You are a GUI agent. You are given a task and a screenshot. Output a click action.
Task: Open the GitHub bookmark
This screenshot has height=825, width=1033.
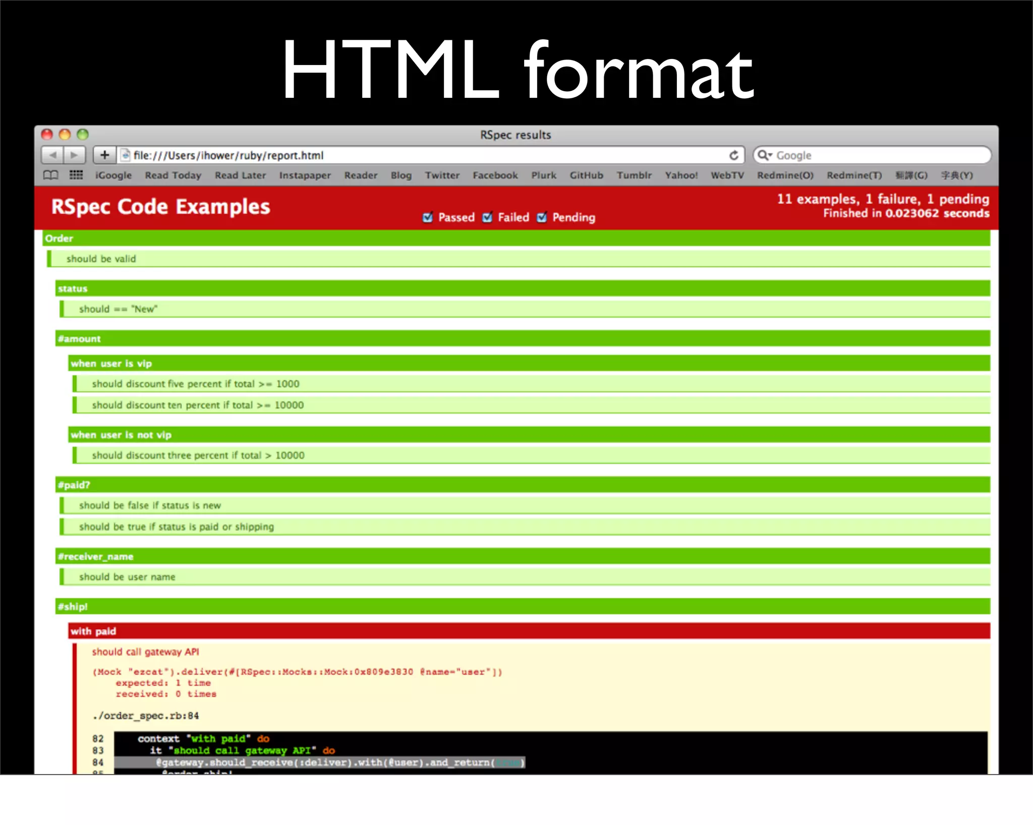coord(587,175)
